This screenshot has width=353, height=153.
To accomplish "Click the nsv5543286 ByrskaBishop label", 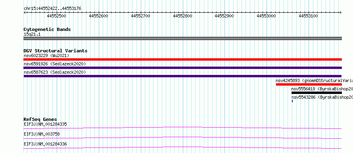I will click(322, 97).
